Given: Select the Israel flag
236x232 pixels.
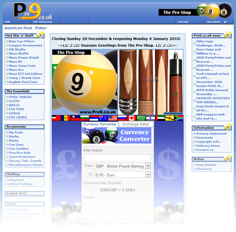Looking at the screenshot, I should [x=151, y=118].
